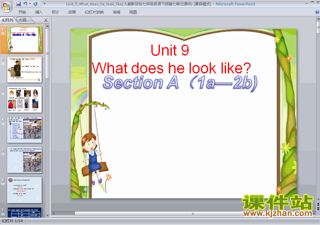The height and width of the screenshot is (225, 320).
Task: Click animation star icon beside slide 5
Action: coord(3,154)
